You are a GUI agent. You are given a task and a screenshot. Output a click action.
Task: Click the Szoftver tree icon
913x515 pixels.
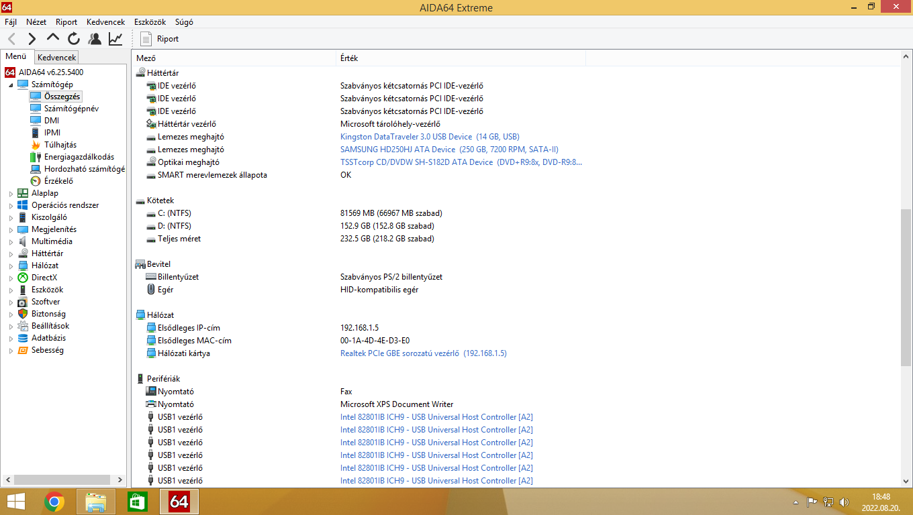(23, 302)
